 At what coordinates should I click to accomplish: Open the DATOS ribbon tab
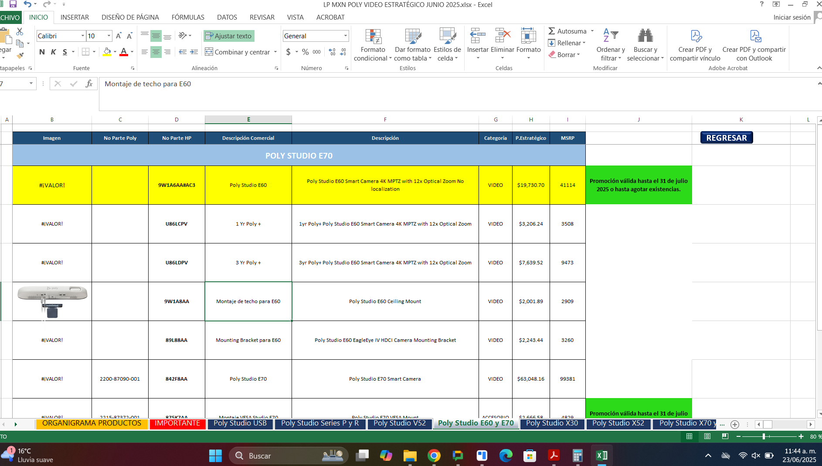[x=227, y=17]
